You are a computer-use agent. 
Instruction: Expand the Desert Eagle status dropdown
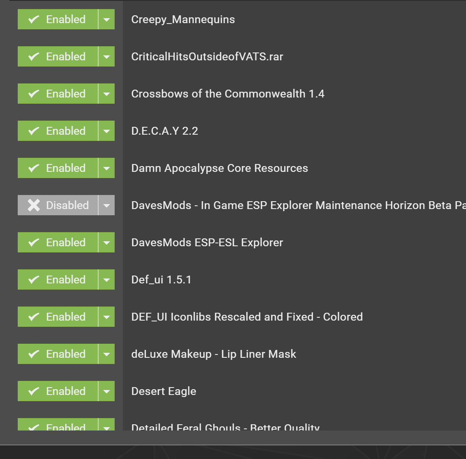[106, 391]
